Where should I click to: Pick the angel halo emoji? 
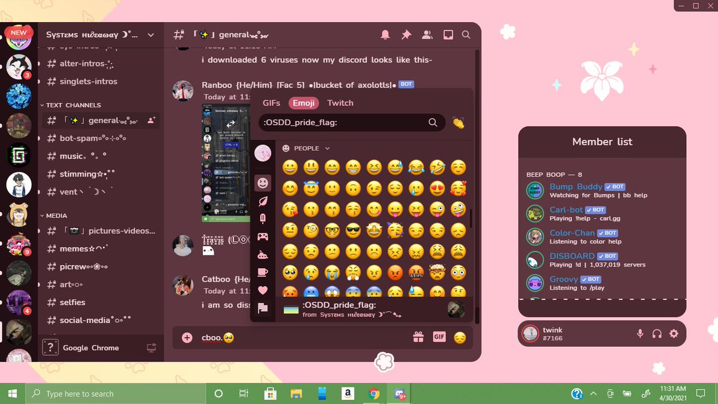pyautogui.click(x=311, y=189)
